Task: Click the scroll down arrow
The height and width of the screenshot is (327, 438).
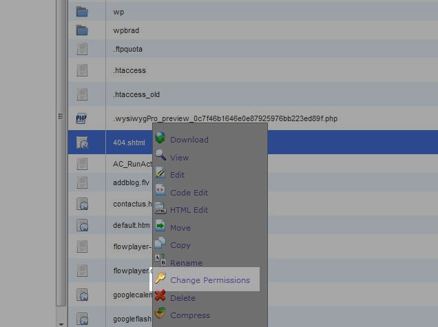Action: 61,322
